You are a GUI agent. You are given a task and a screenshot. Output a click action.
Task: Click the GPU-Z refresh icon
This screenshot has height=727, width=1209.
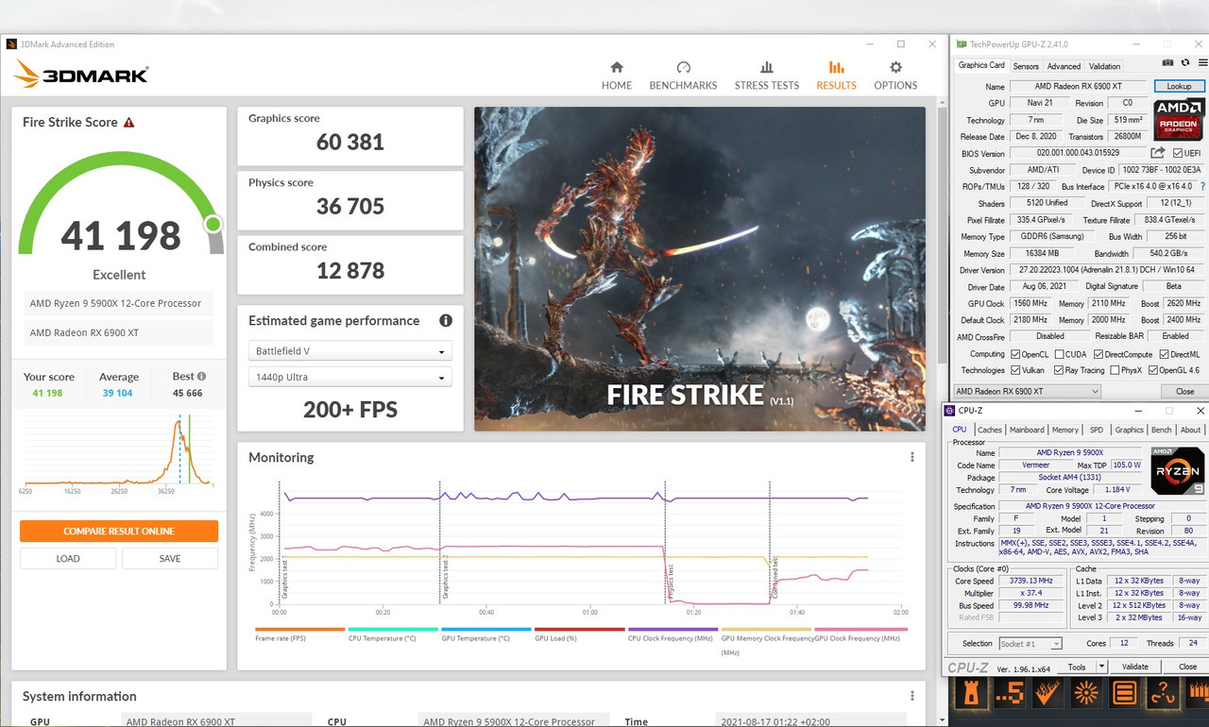point(1184,62)
